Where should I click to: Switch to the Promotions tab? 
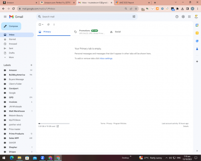coord(90,32)
